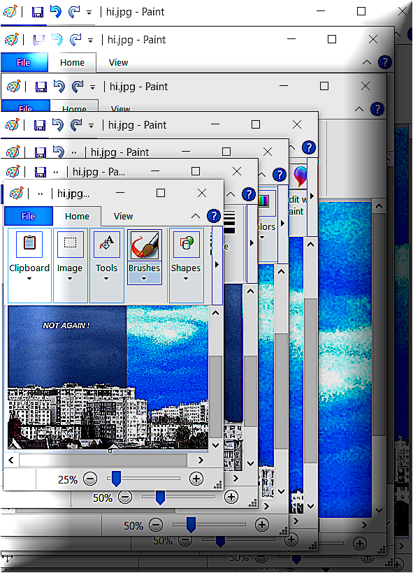The height and width of the screenshot is (573, 413).
Task: Select View tab in second-rearmost window
Action: (x=118, y=62)
